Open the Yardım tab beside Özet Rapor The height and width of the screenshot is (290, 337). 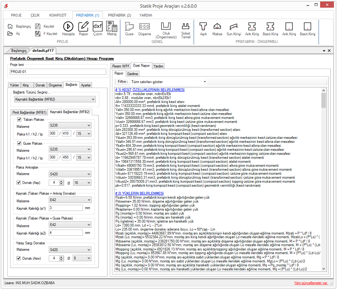(x=158, y=66)
